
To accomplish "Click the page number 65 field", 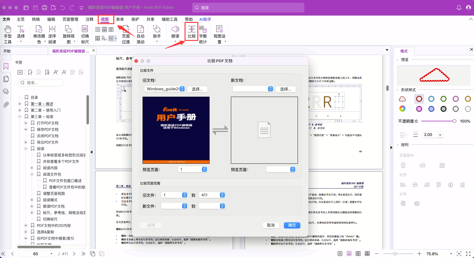I will [x=36, y=254].
